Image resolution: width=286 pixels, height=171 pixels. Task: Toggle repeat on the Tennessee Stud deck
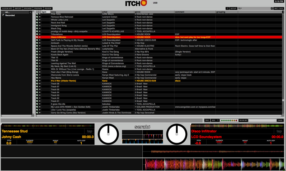55,142
